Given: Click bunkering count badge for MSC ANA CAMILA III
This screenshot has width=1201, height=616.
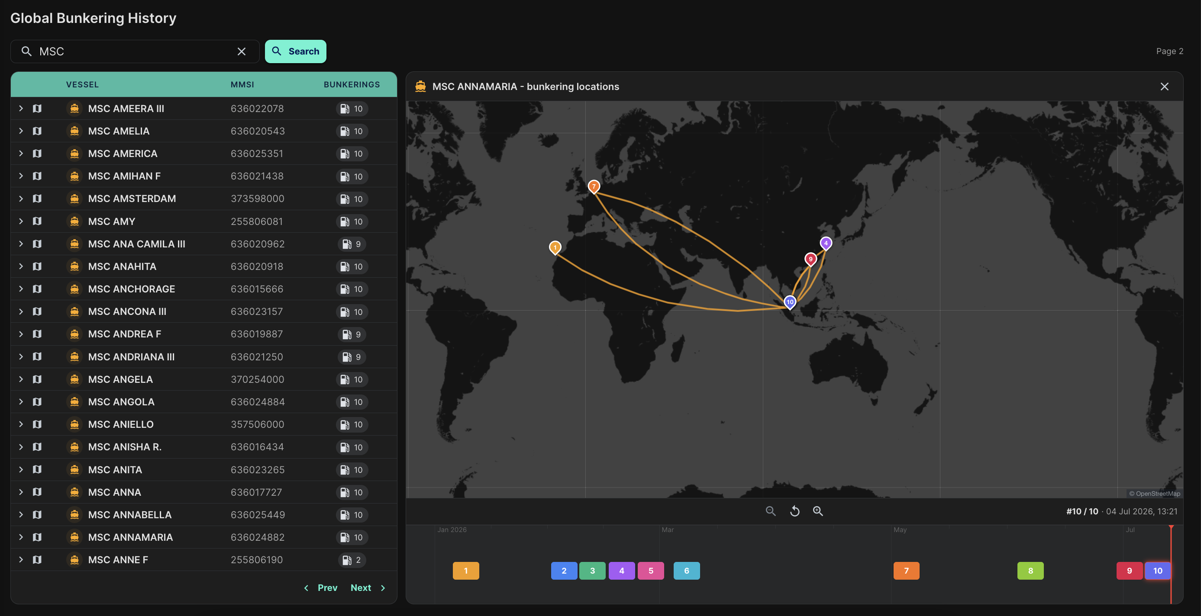Looking at the screenshot, I should (352, 244).
